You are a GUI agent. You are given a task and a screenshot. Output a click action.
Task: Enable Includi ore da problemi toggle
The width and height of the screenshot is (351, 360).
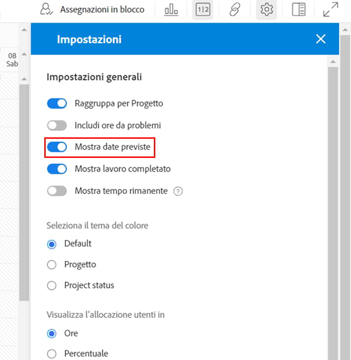57,126
